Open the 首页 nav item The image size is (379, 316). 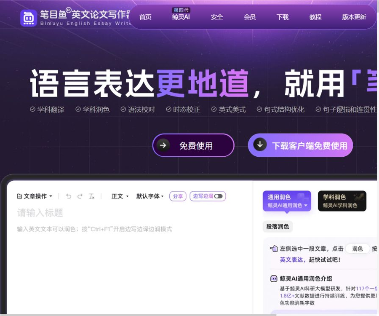pos(145,17)
